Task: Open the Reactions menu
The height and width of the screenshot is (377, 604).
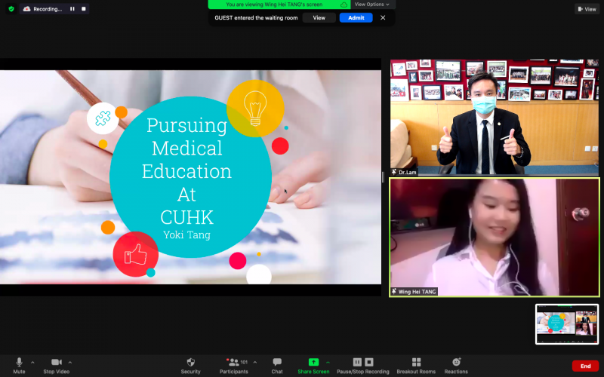Action: point(456,366)
